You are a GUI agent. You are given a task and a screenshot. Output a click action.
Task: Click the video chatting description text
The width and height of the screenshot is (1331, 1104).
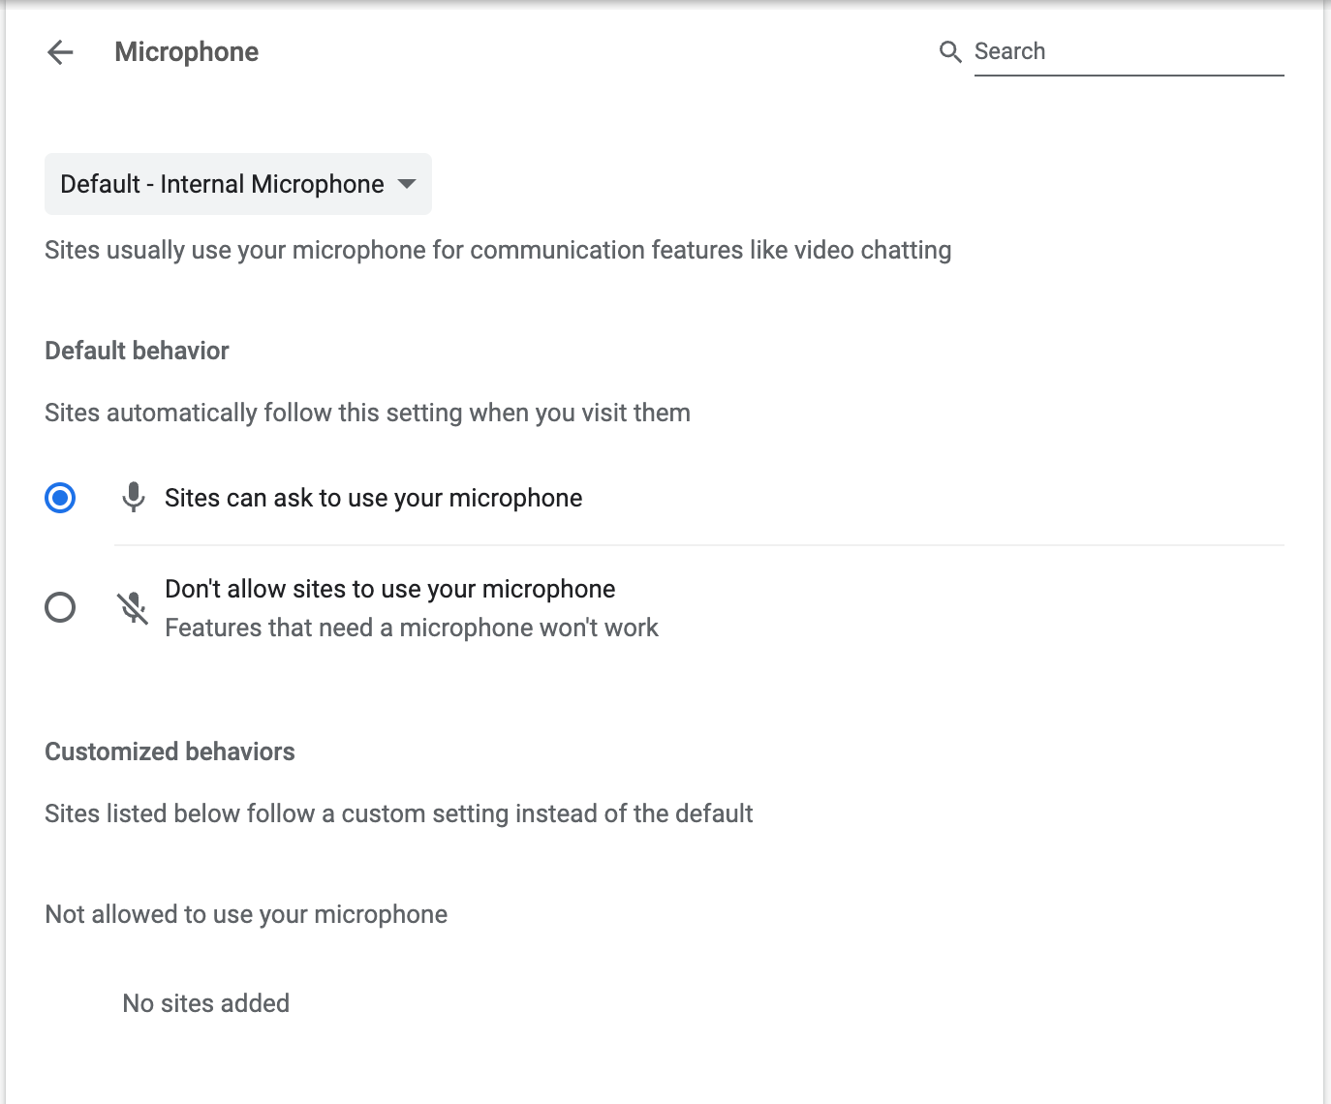[498, 250]
